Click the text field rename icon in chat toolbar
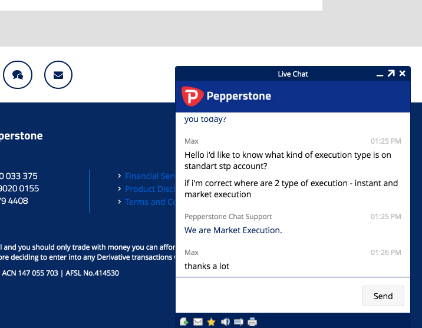 [x=239, y=322]
